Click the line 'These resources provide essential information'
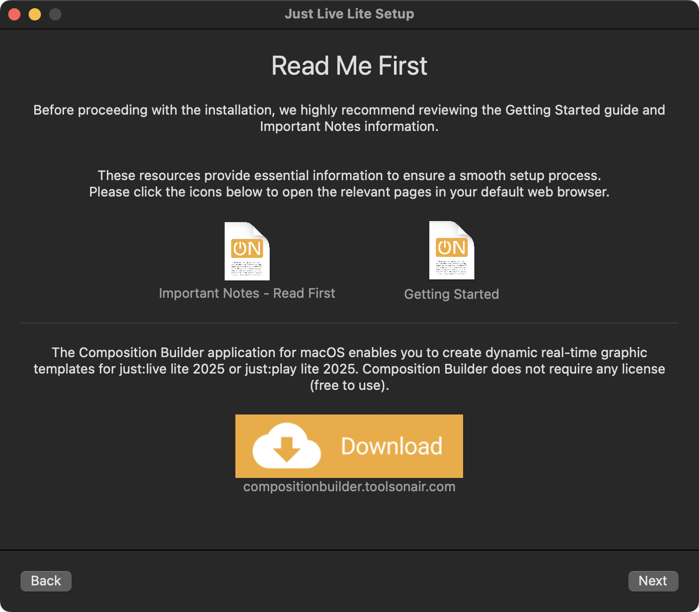 click(x=349, y=176)
